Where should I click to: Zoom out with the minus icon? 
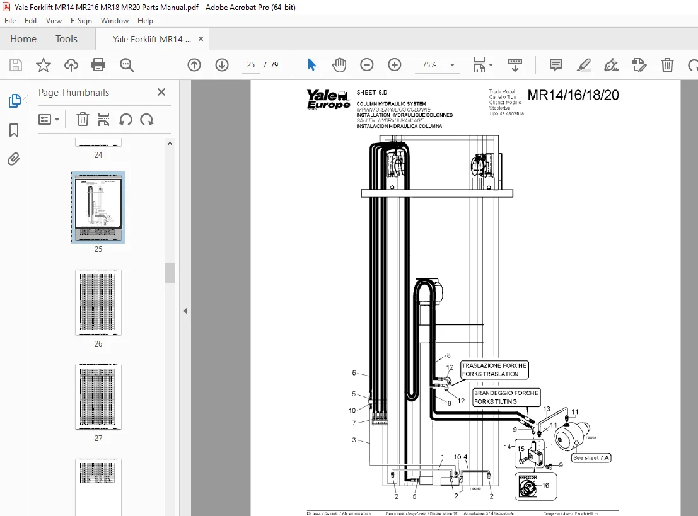point(367,65)
